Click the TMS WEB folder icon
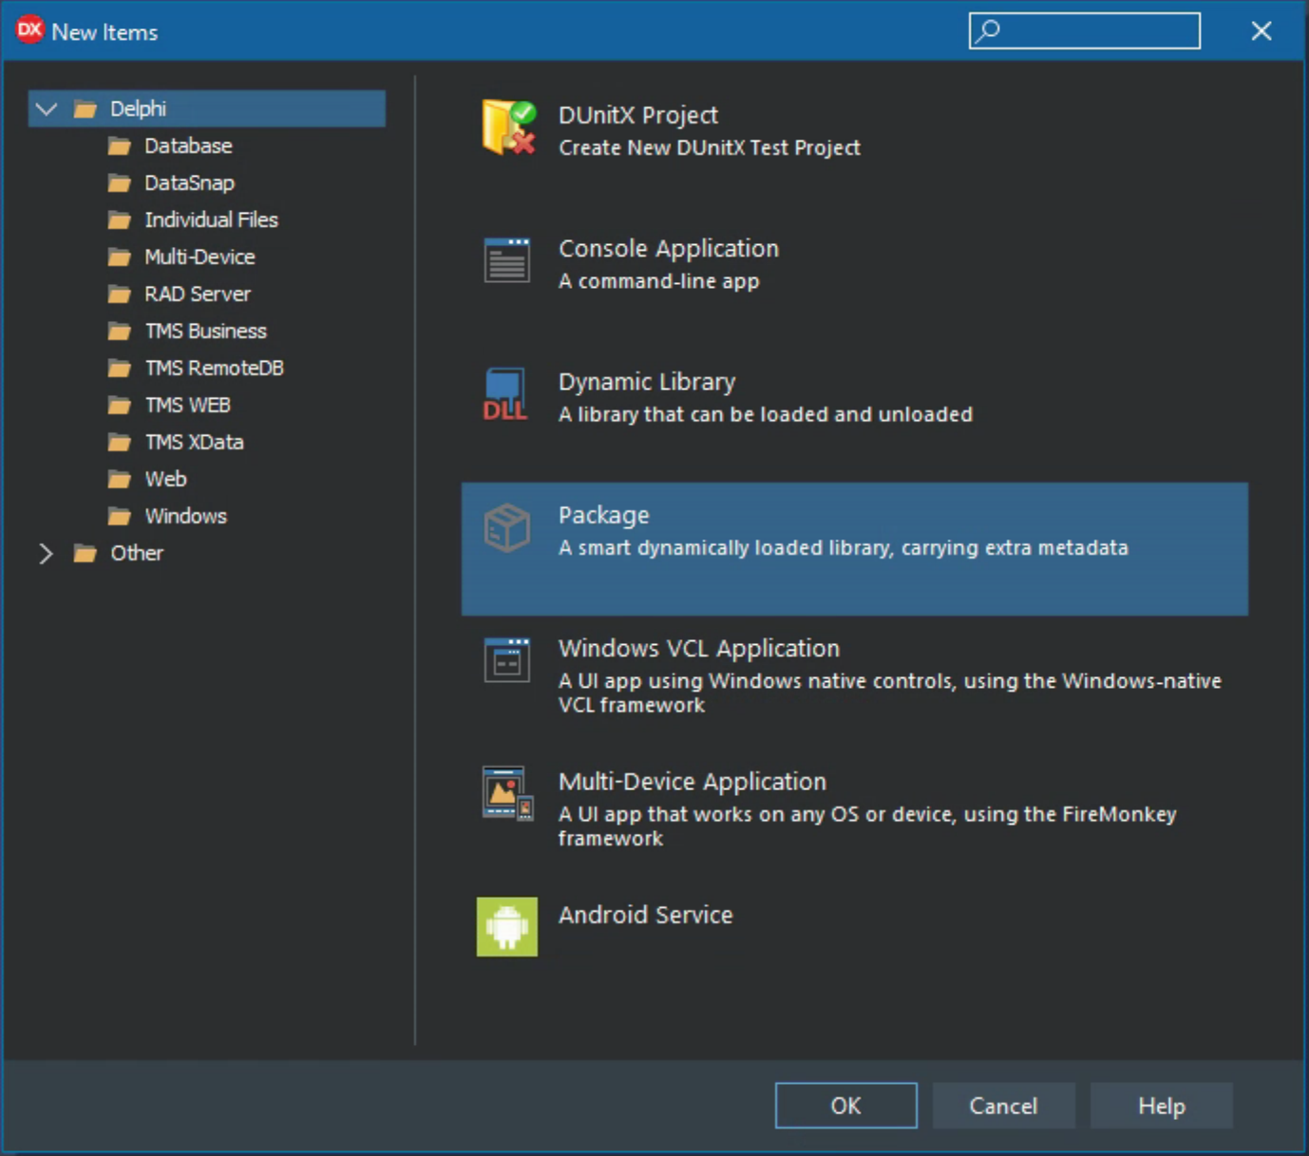Image resolution: width=1309 pixels, height=1156 pixels. [120, 406]
